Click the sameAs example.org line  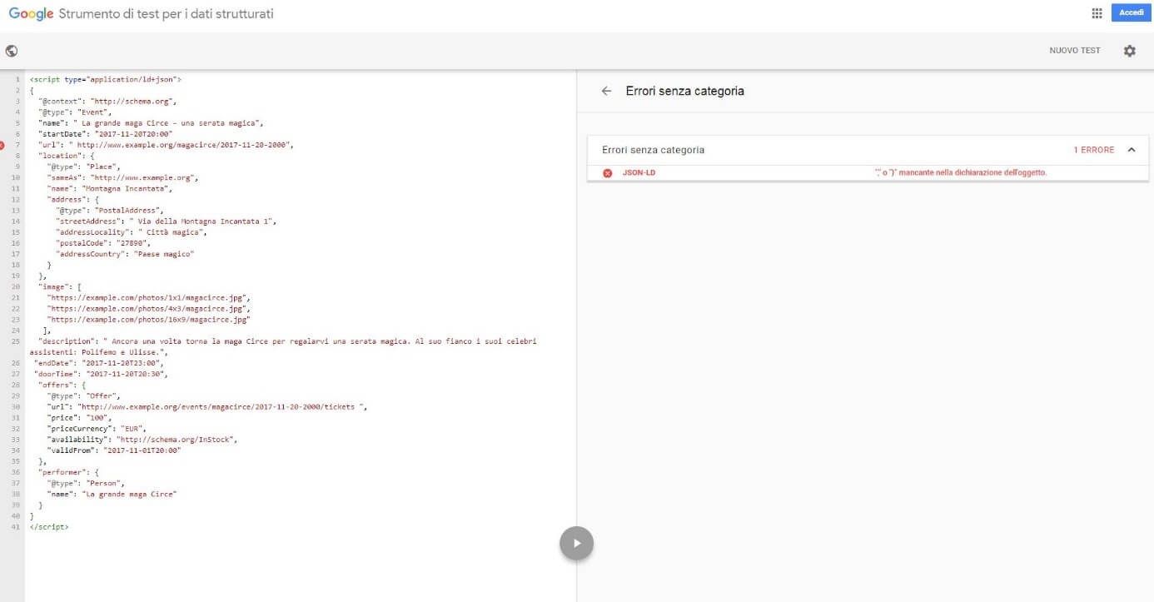(123, 177)
